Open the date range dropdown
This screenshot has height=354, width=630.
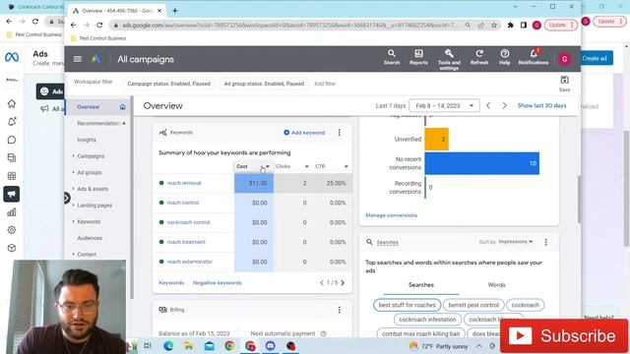[444, 105]
